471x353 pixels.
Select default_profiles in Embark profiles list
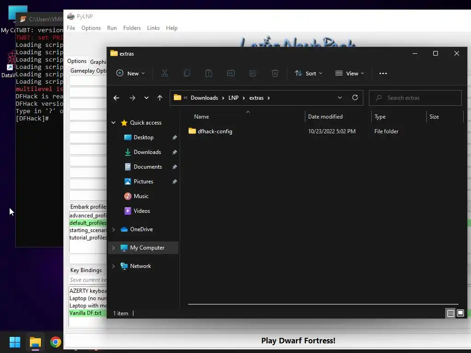point(88,223)
